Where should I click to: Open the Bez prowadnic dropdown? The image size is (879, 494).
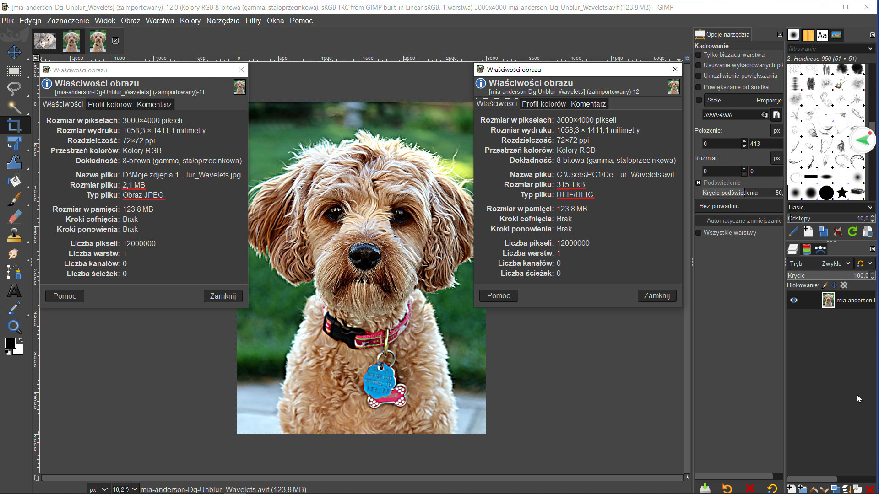(738, 206)
